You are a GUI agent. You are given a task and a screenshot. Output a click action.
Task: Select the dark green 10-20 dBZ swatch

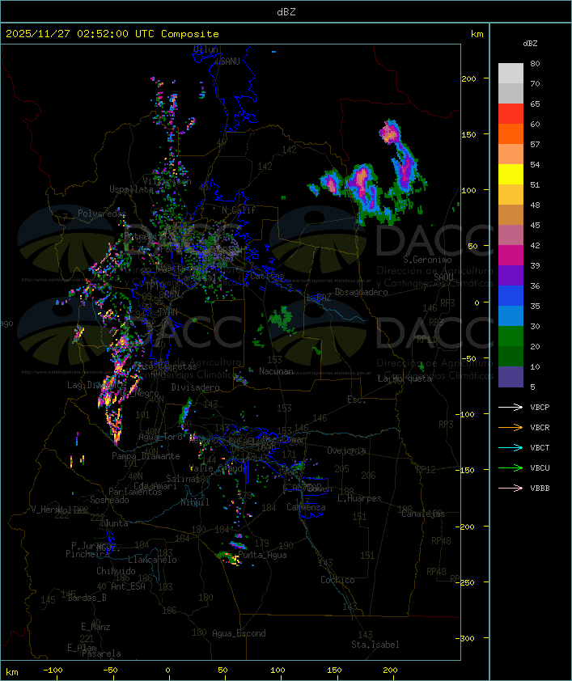[x=511, y=357]
